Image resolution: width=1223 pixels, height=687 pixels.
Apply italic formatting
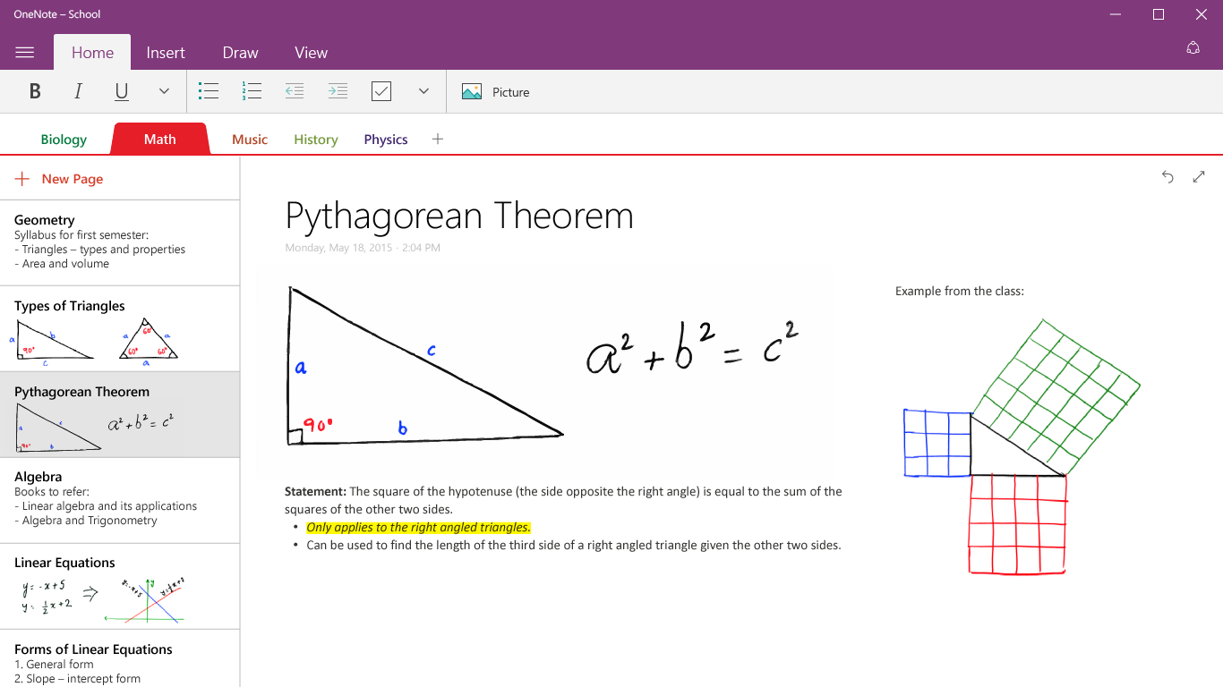coord(78,90)
